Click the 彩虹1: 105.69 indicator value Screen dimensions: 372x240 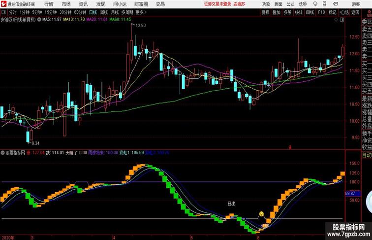(x=131, y=153)
